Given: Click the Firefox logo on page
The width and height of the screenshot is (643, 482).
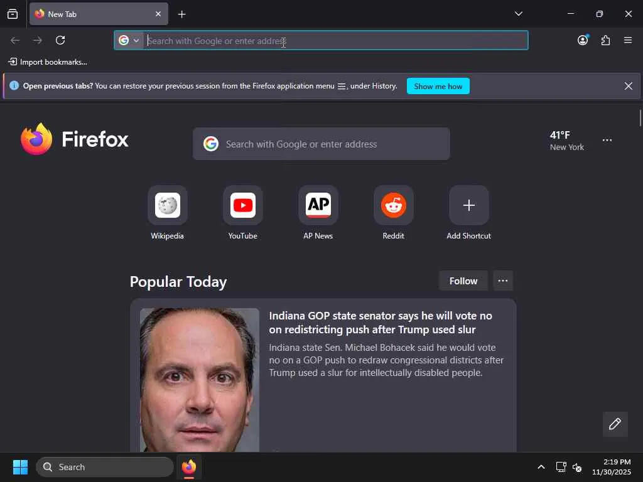Looking at the screenshot, I should click(x=75, y=139).
